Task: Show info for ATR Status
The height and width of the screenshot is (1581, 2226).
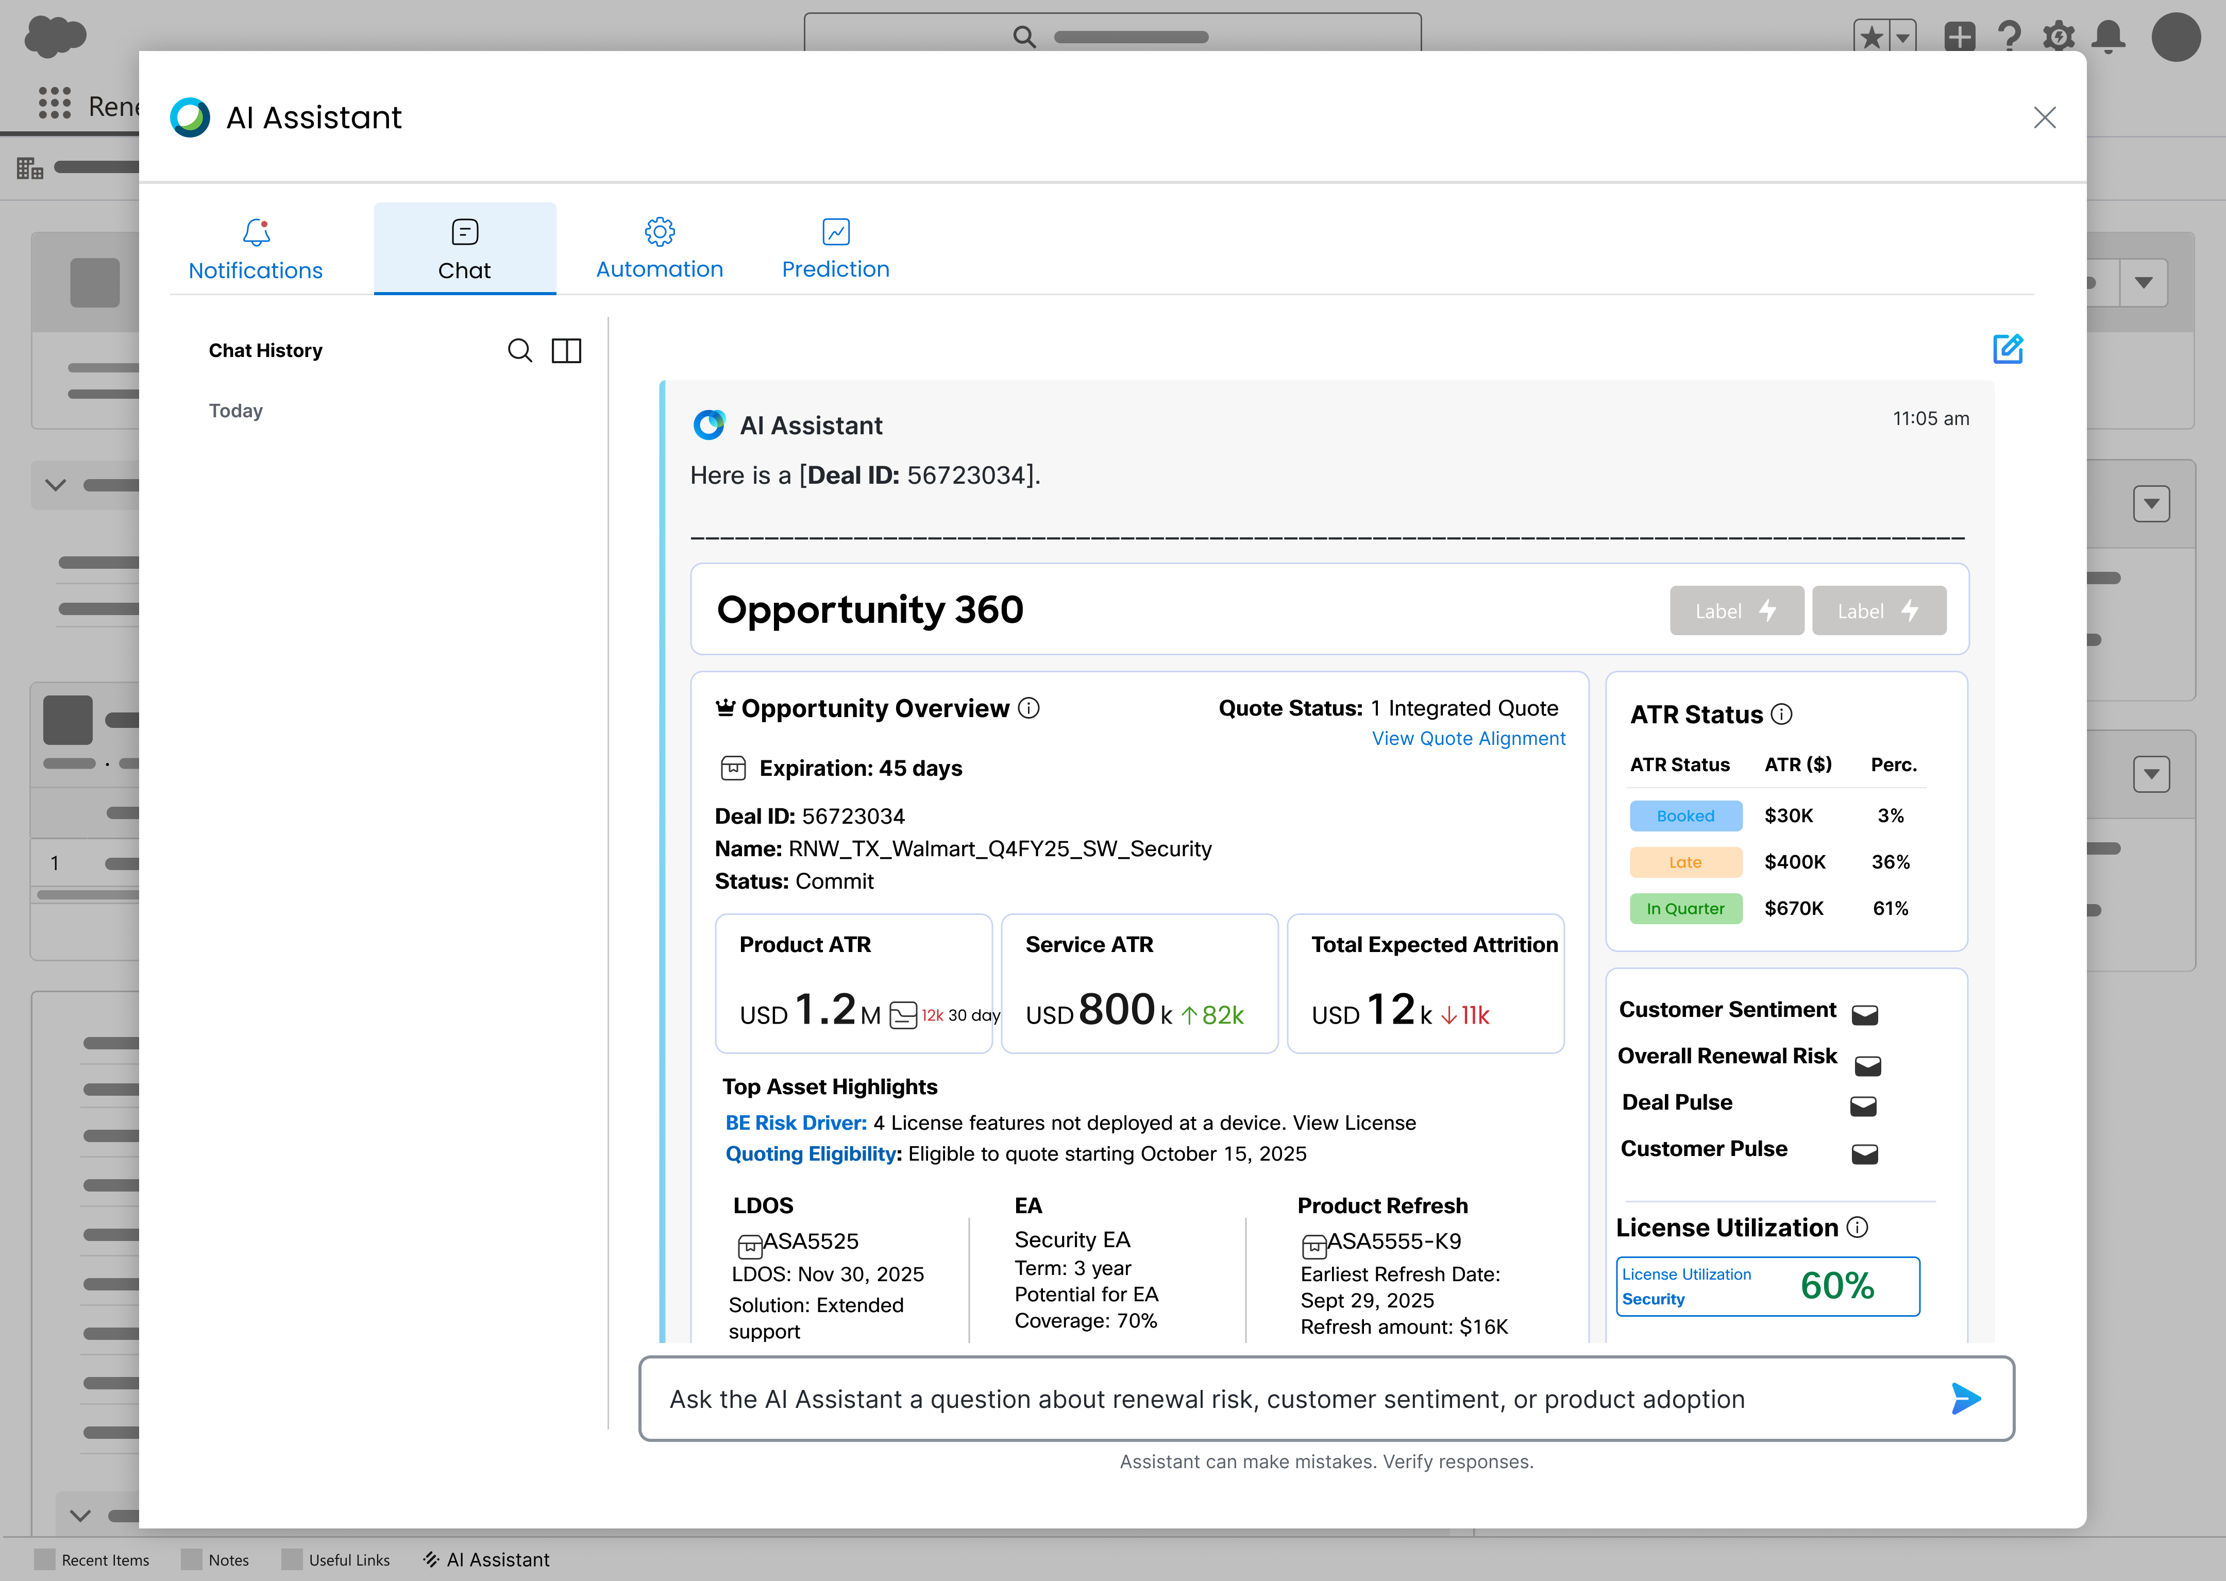Action: (x=1781, y=715)
